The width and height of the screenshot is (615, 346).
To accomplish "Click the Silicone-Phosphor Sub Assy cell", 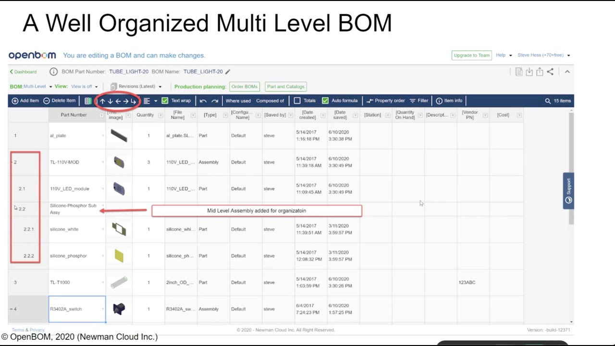I will [77, 209].
